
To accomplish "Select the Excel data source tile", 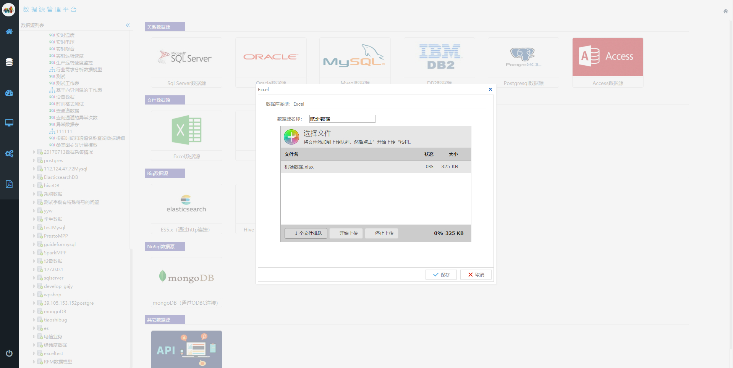I will point(186,136).
